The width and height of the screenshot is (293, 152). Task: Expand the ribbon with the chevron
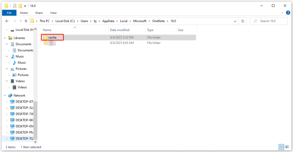point(282,13)
